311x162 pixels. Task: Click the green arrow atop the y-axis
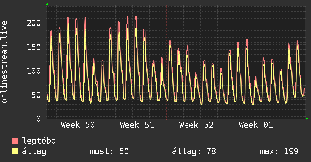tap(47, 4)
